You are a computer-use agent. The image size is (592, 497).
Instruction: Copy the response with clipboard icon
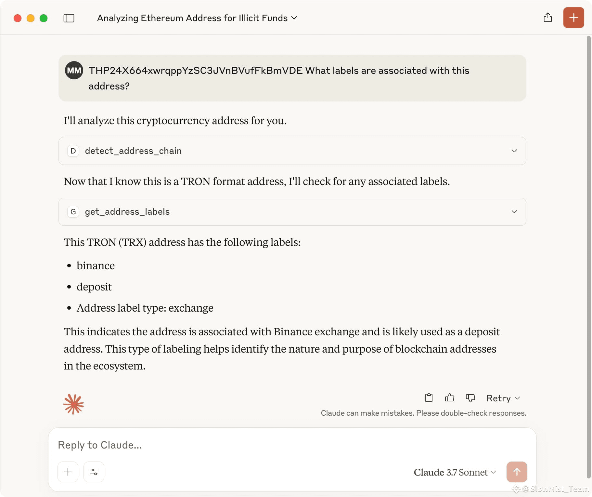[429, 398]
